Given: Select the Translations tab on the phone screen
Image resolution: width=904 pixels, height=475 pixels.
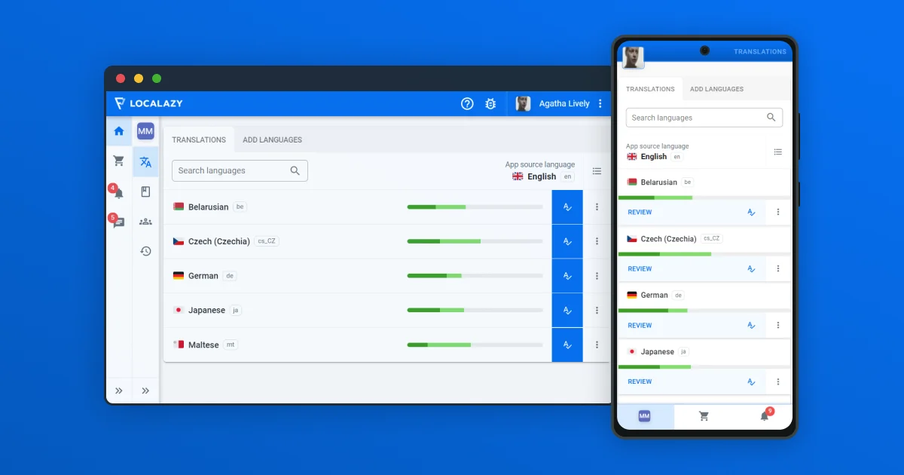Looking at the screenshot, I should (650, 89).
